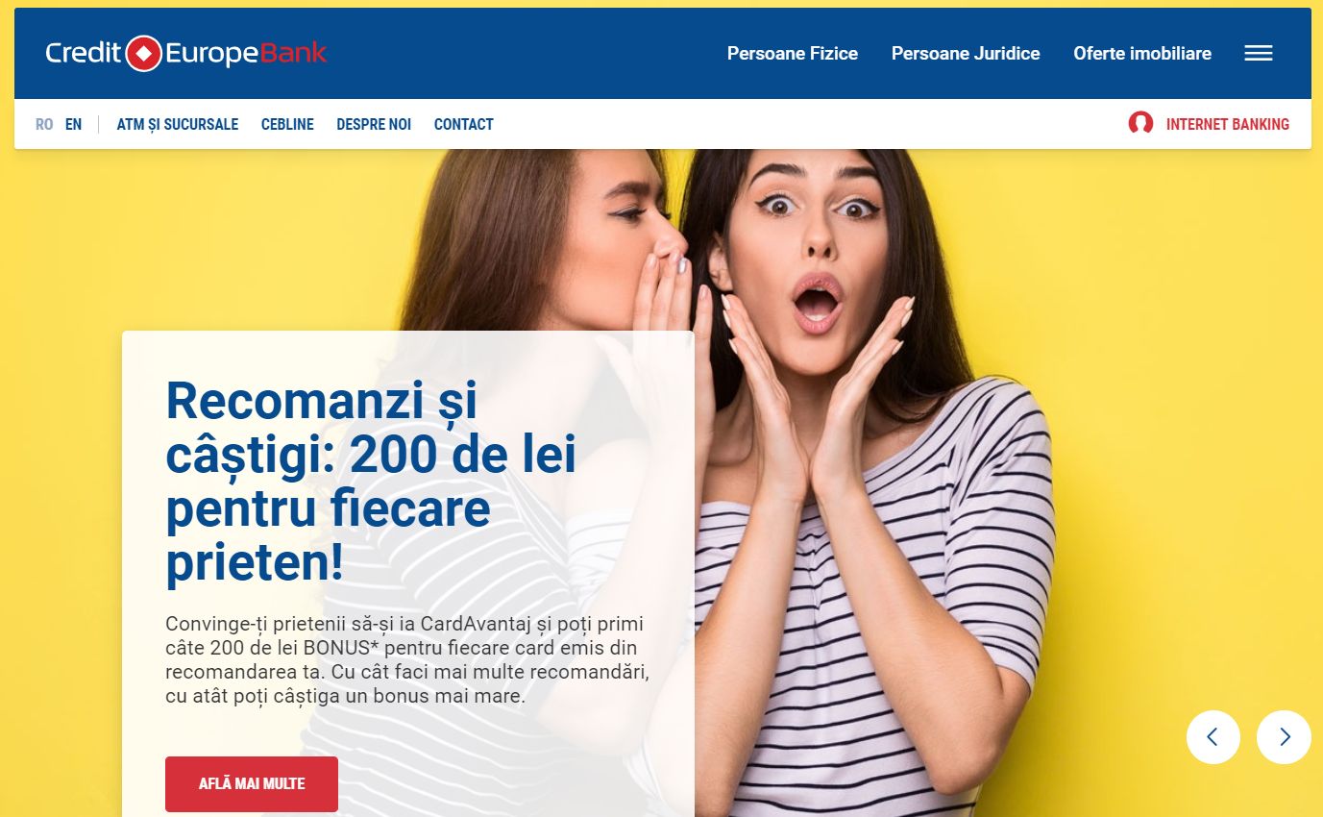The height and width of the screenshot is (817, 1323).
Task: Click the AFLĂ MAI MULTE button
Action: [252, 784]
